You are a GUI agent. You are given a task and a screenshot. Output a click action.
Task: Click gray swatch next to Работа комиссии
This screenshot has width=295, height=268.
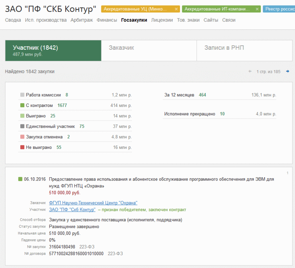tap(22, 95)
